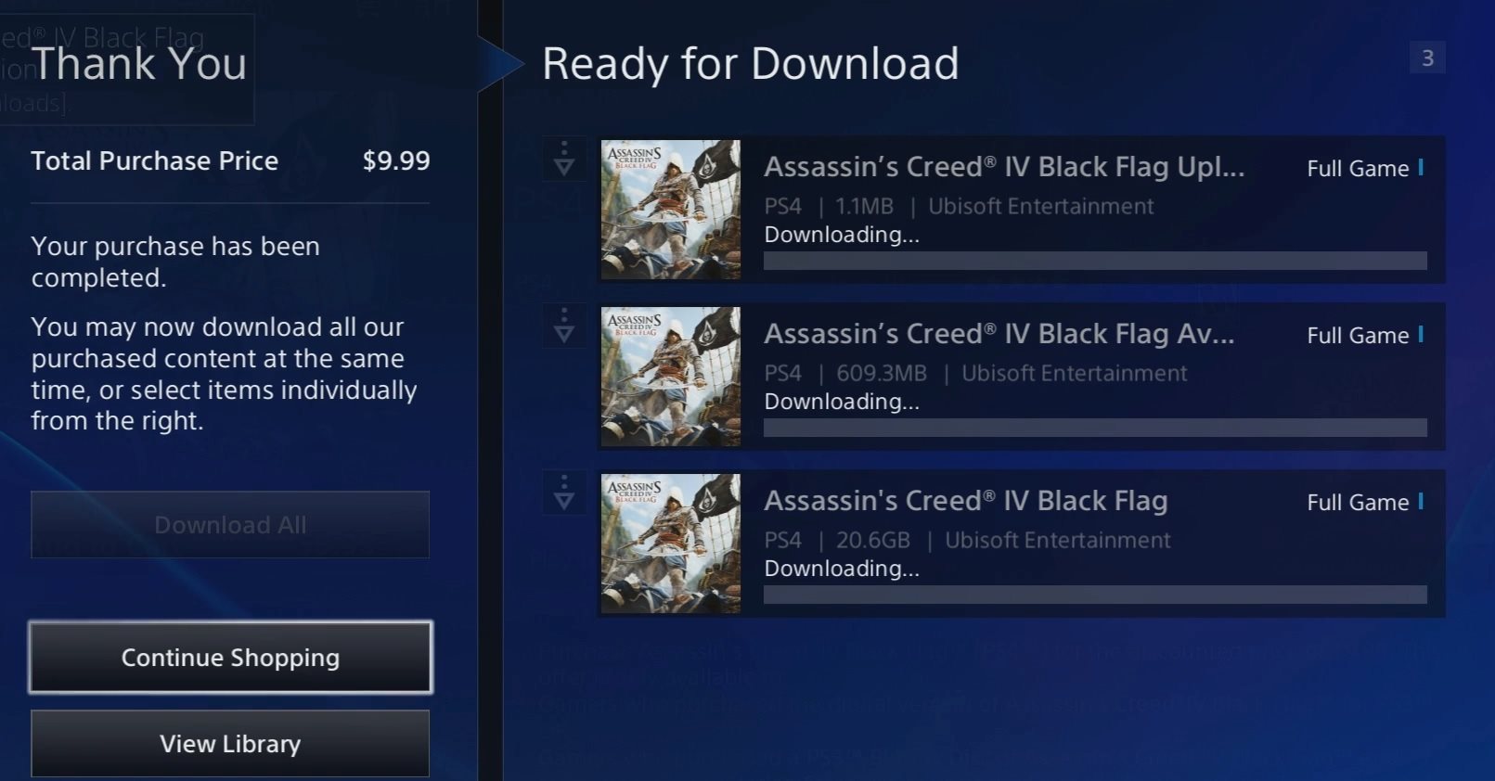
Task: Click progress bar of 1.1MB download
Action: click(x=1095, y=261)
